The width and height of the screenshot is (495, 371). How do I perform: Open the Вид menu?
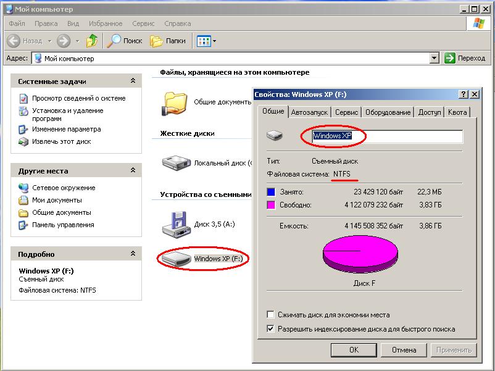(73, 23)
